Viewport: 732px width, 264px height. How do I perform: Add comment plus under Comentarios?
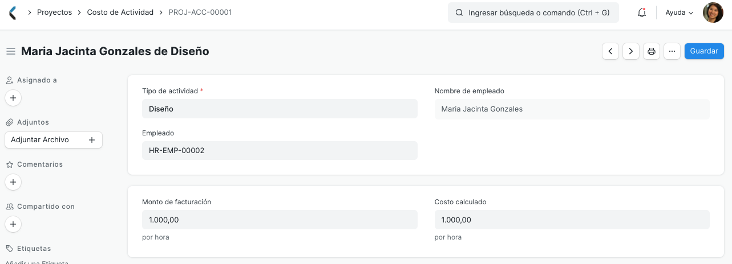point(13,182)
